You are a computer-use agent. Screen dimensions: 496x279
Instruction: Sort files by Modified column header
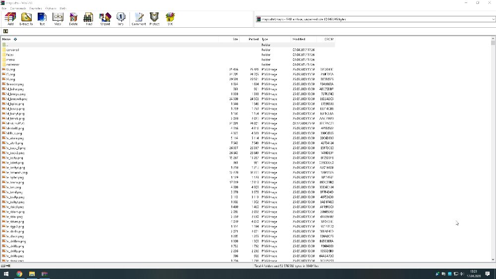[x=299, y=39]
